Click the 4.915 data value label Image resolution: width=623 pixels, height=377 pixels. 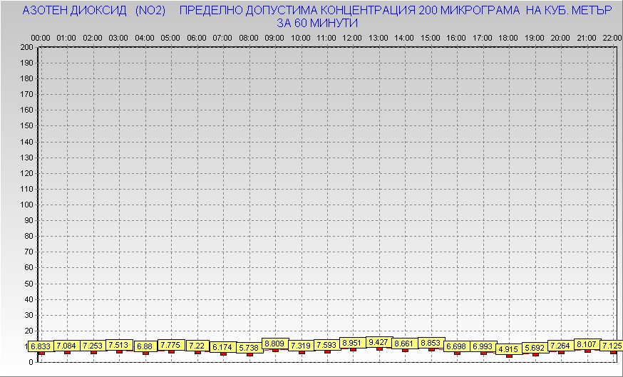[508, 349]
